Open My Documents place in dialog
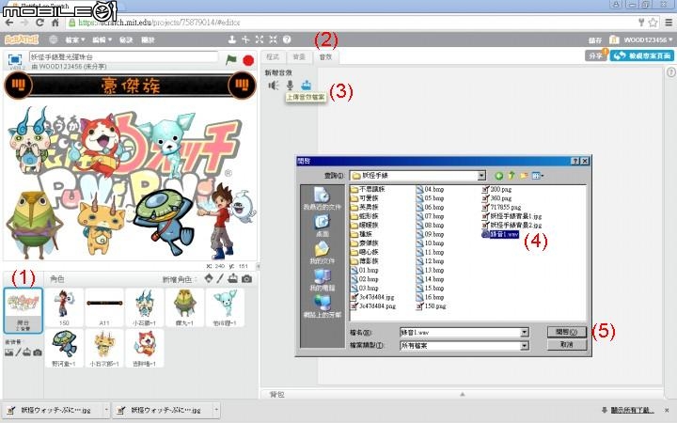The width and height of the screenshot is (677, 423). tap(323, 253)
